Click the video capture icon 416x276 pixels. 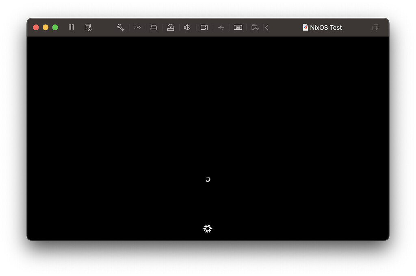tap(204, 27)
